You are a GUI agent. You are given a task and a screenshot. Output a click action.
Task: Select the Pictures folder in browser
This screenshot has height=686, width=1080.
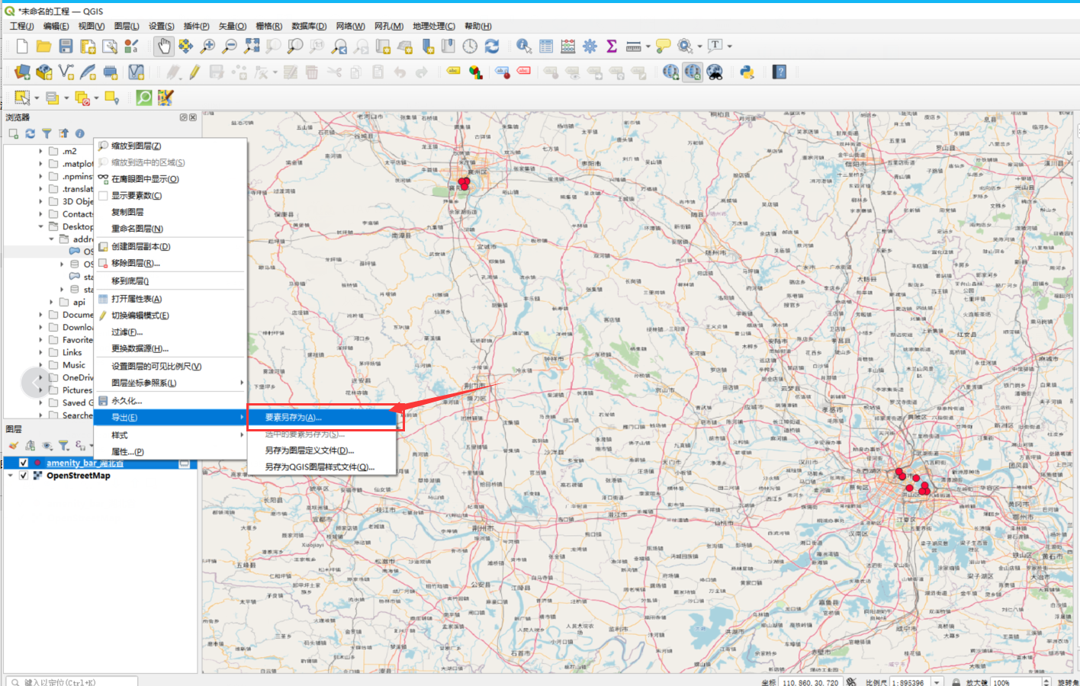pyautogui.click(x=77, y=390)
